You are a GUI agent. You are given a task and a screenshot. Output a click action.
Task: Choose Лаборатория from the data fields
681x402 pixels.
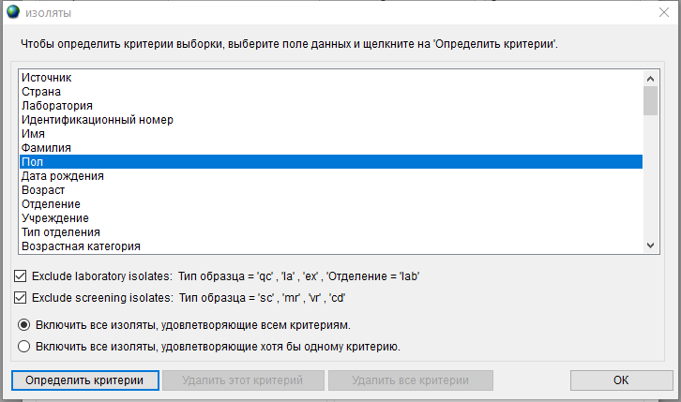331,106
